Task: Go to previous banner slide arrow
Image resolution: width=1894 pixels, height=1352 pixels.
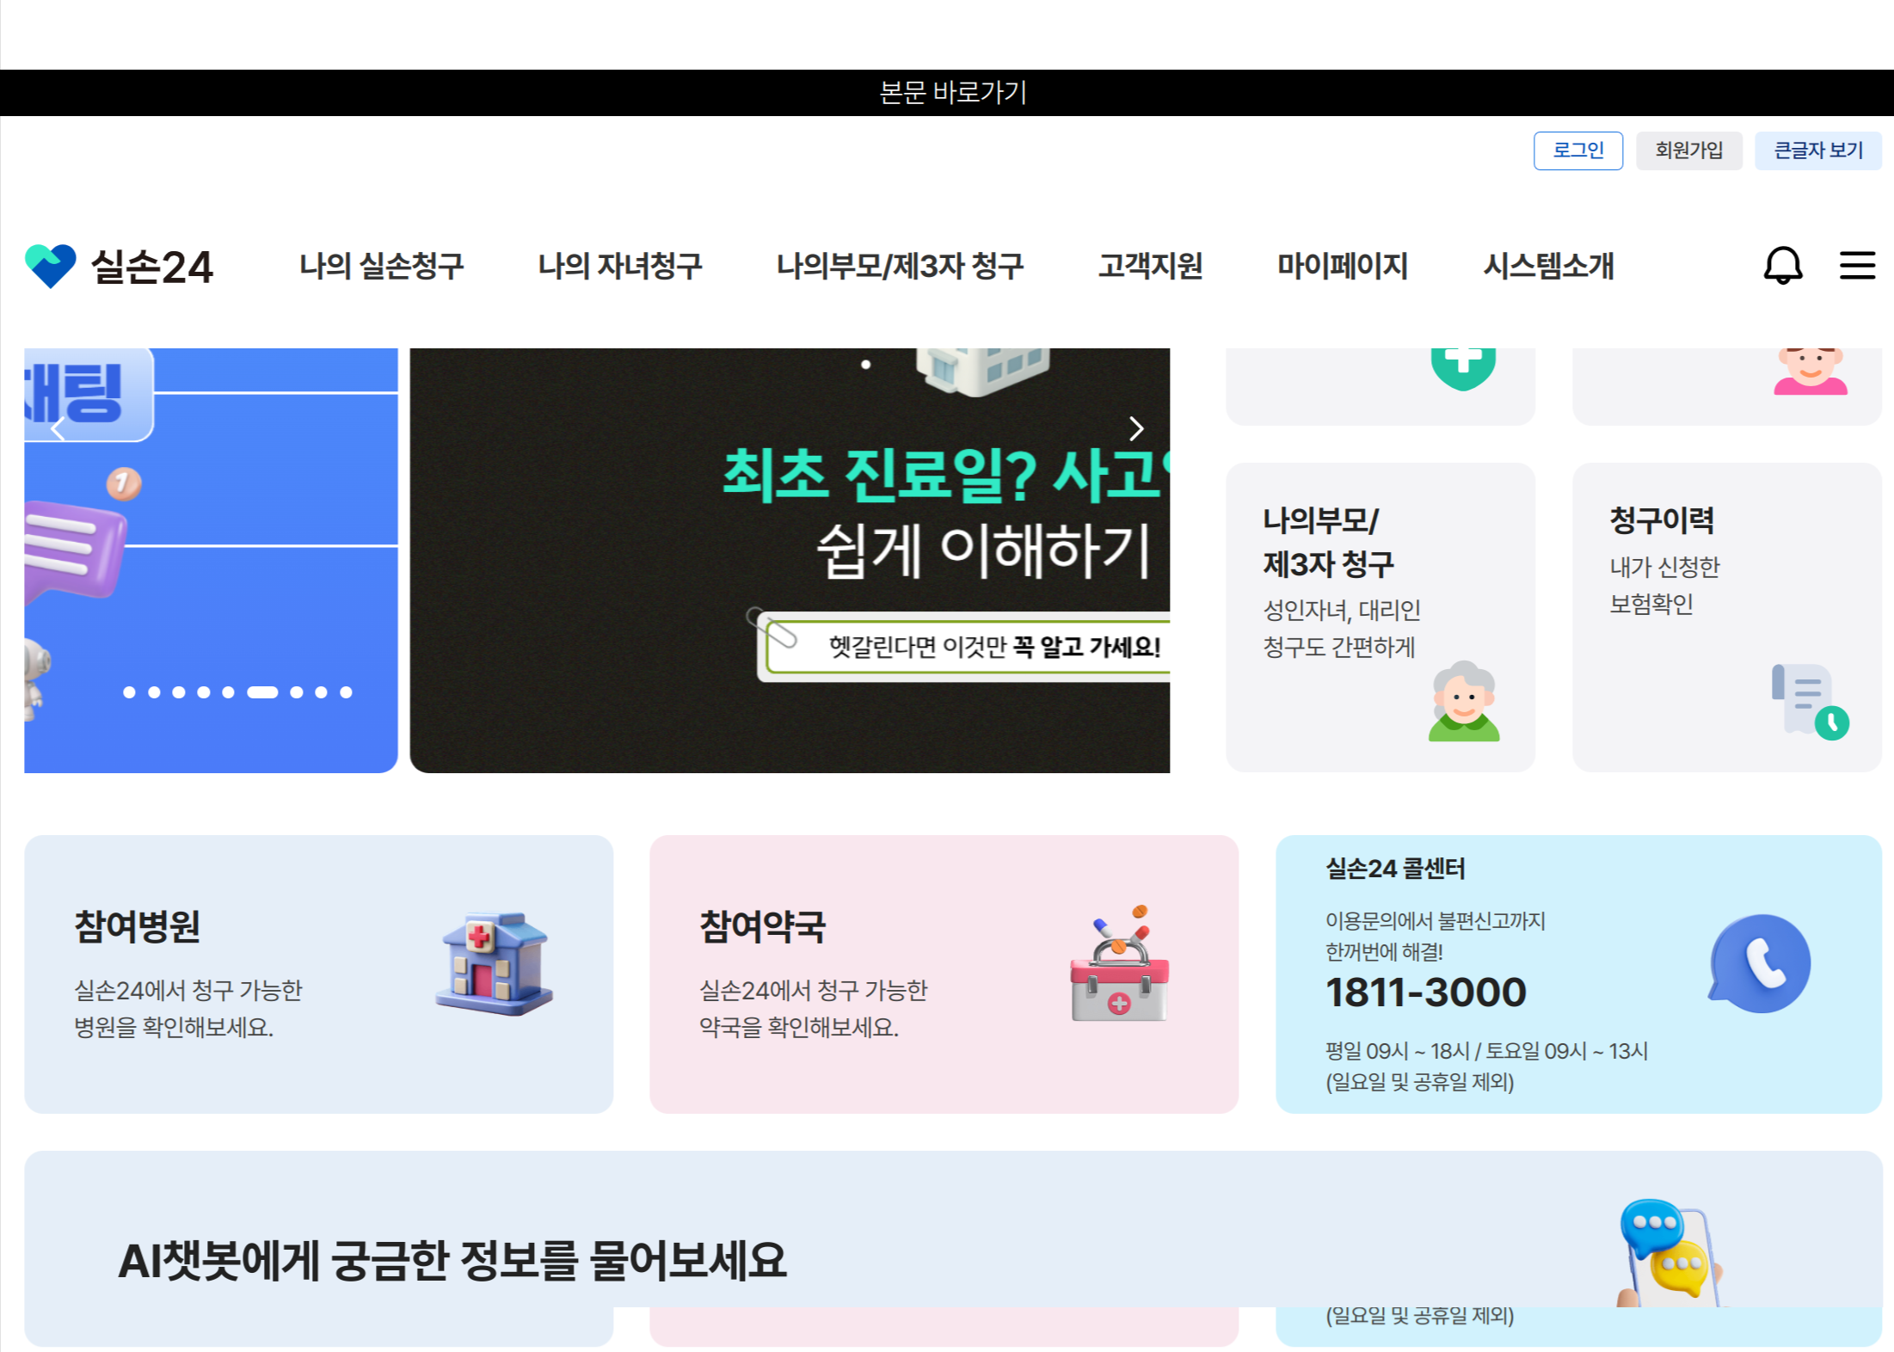Action: (58, 428)
